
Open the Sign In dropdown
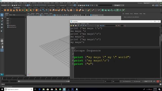click(x=119, y=5)
